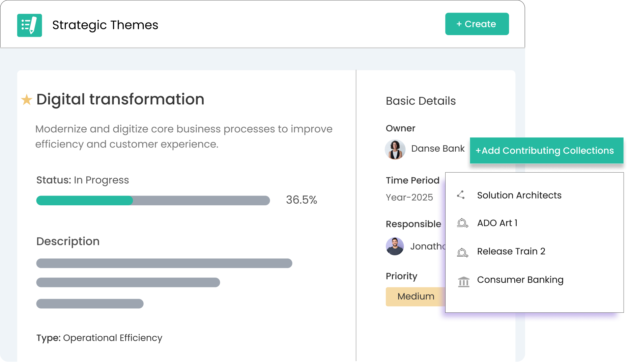The image size is (628, 362).
Task: Click the Danse Bank owner avatar
Action: coord(395,149)
